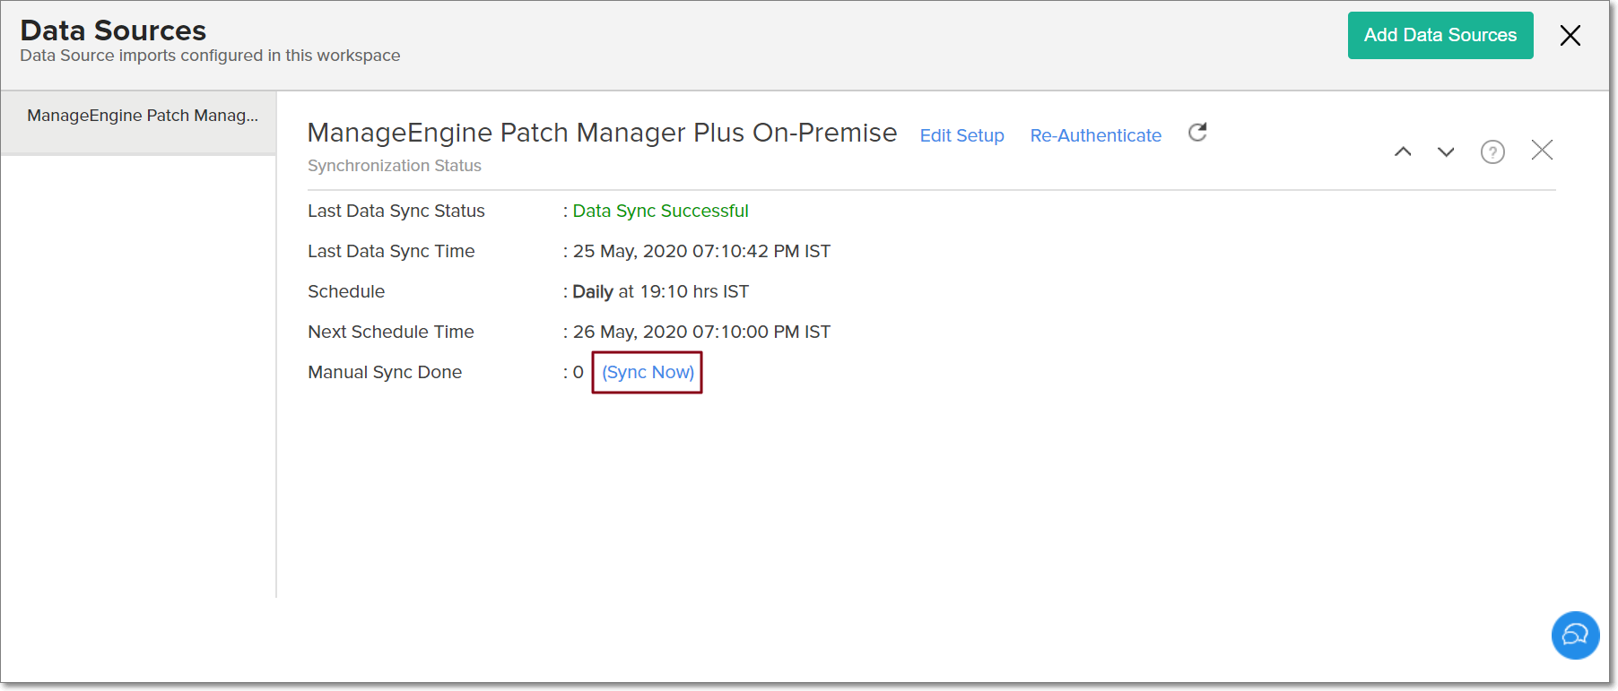Screen dimensions: 1618x691
Task: Click the Data Sync Successful status text
Action: coord(660,211)
